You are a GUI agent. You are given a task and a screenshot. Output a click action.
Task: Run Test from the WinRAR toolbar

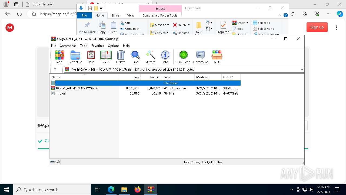(91, 57)
